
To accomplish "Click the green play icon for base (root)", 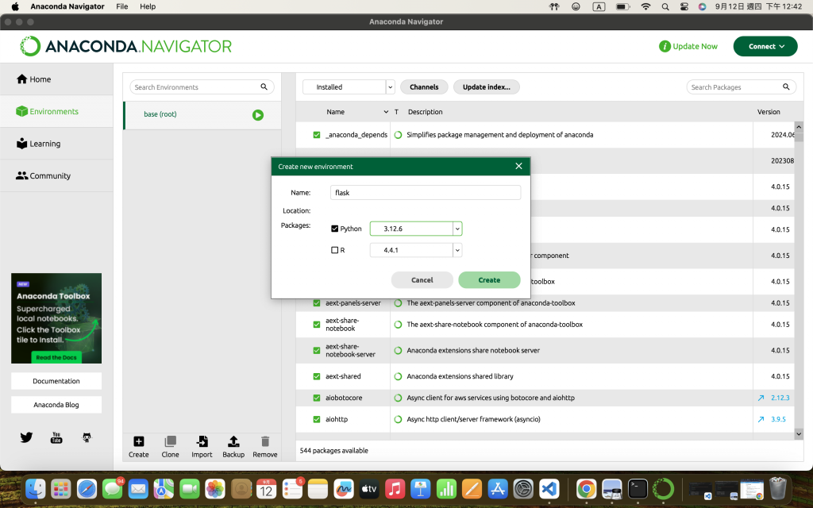I will click(258, 115).
